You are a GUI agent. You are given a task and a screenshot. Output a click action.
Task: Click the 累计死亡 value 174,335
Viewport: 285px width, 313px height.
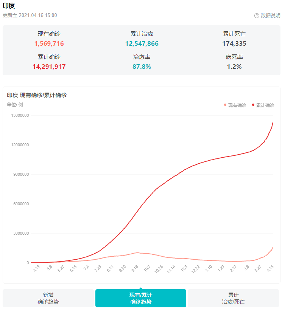(234, 43)
